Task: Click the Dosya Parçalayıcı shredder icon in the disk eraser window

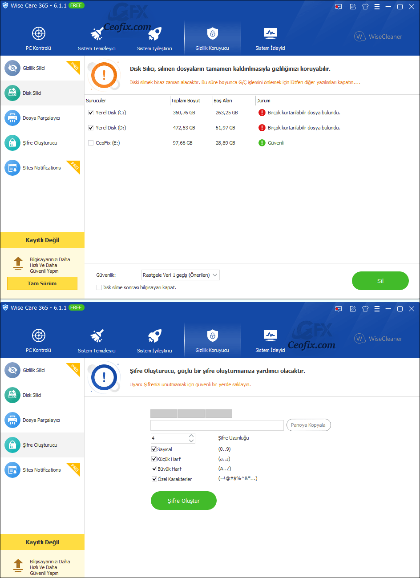Action: (12, 118)
